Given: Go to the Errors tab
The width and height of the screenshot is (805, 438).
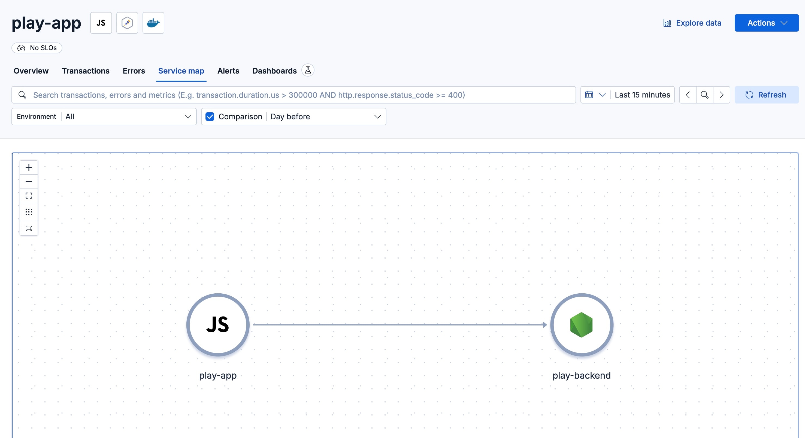Looking at the screenshot, I should point(134,71).
